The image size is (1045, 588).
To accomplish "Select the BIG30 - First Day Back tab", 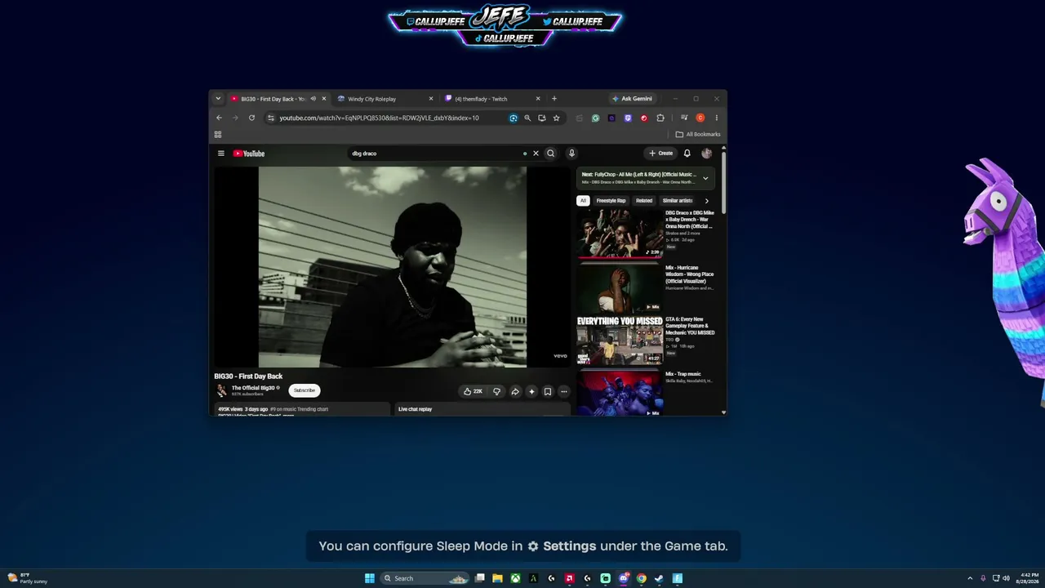I will tap(278, 99).
